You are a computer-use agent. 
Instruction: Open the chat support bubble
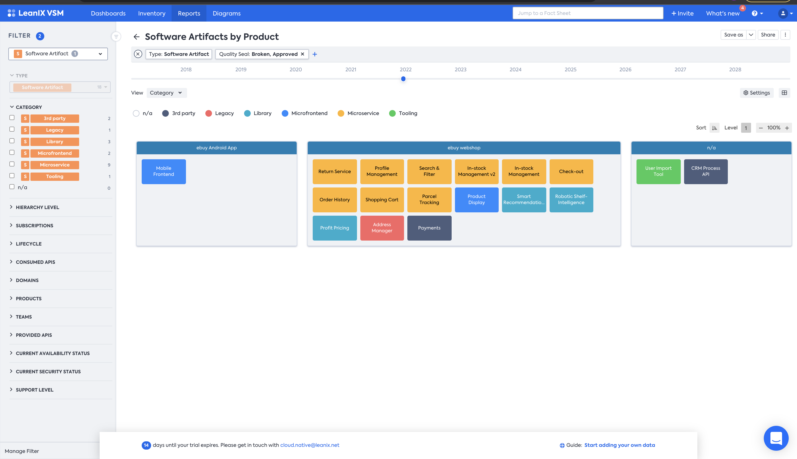[776, 438]
